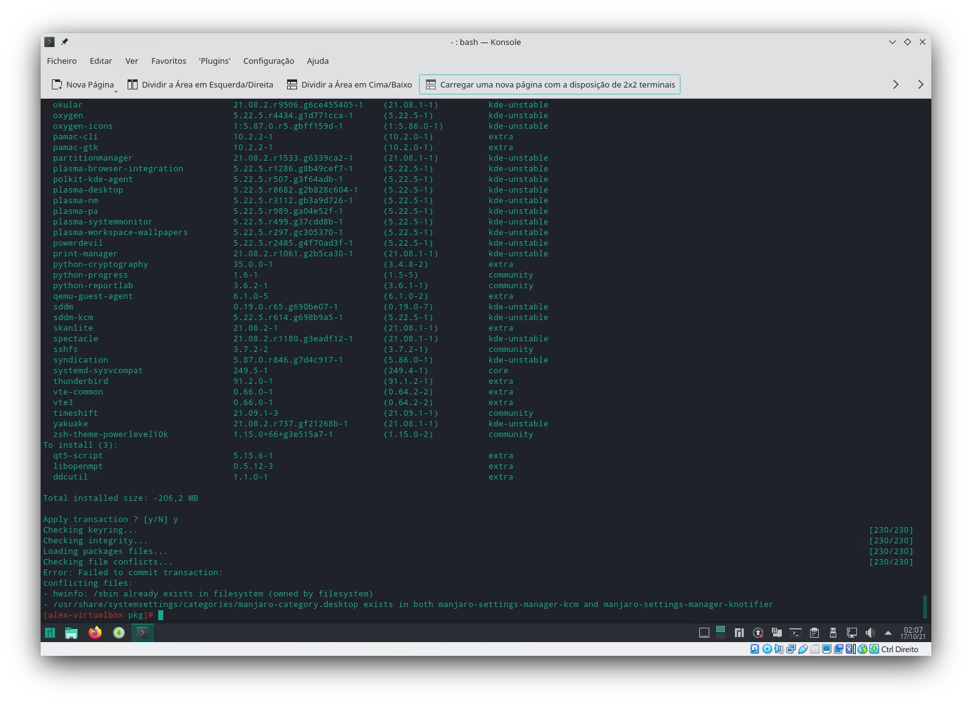Click the 'zsh-theme-powerlevel10k' package name

click(111, 435)
